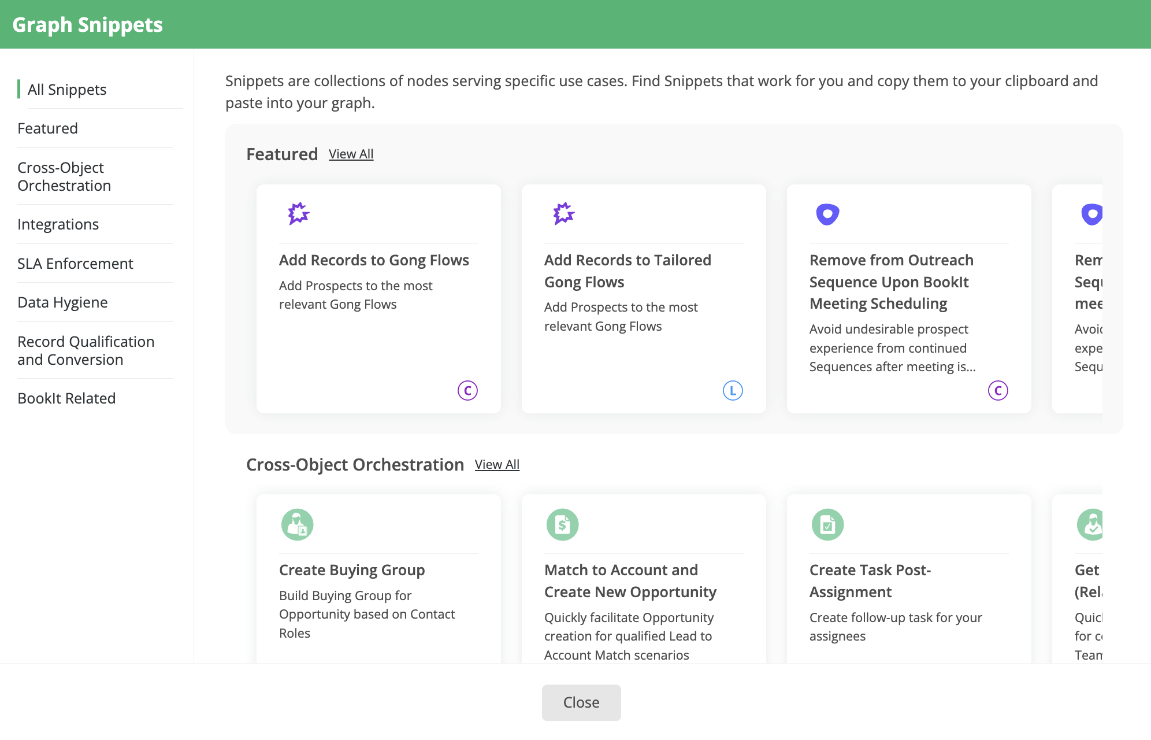
Task: Click the Cross-Object Orchestration section heading
Action: 355,464
